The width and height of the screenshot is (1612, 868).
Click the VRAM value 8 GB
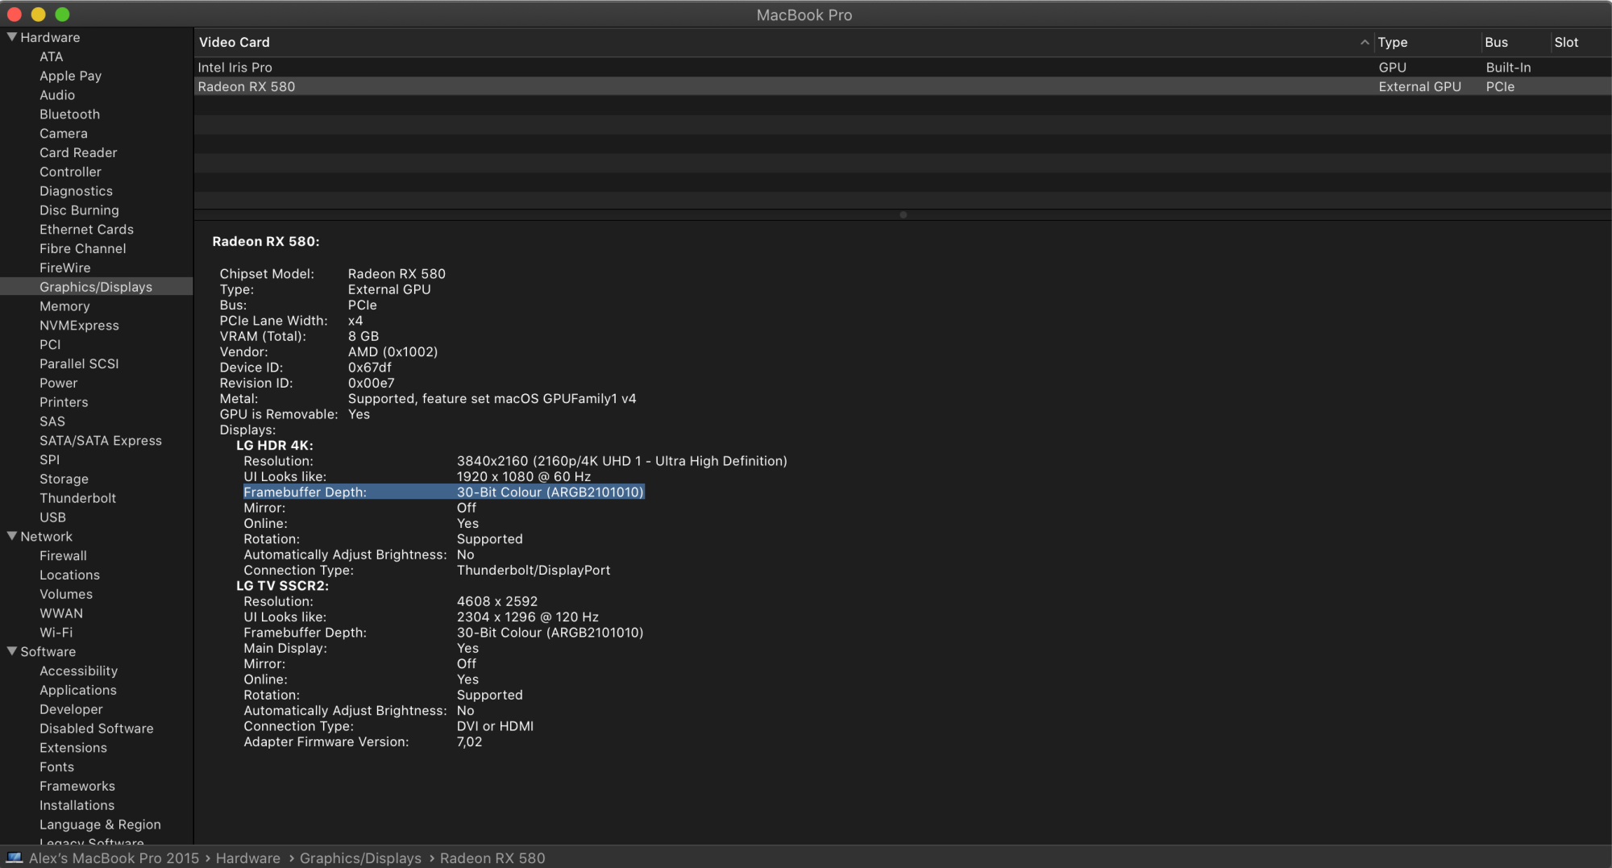point(364,336)
